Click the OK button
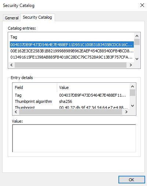This screenshot has height=186, width=147. tap(132, 180)
